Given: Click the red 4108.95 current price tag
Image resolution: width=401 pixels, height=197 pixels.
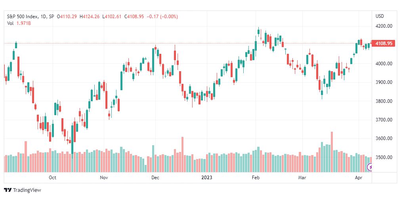Looking at the screenshot, I should pyautogui.click(x=384, y=44).
